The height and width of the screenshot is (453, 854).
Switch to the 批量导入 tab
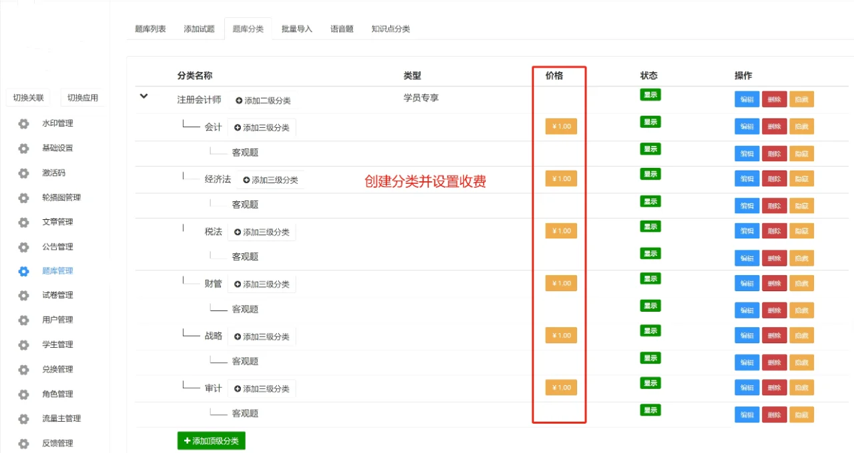(296, 29)
